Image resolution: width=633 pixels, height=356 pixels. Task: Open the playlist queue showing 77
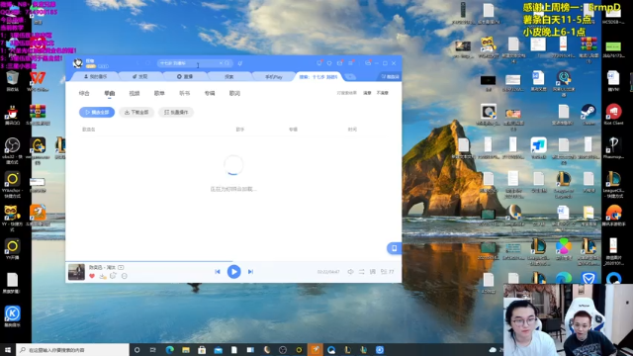[387, 272]
